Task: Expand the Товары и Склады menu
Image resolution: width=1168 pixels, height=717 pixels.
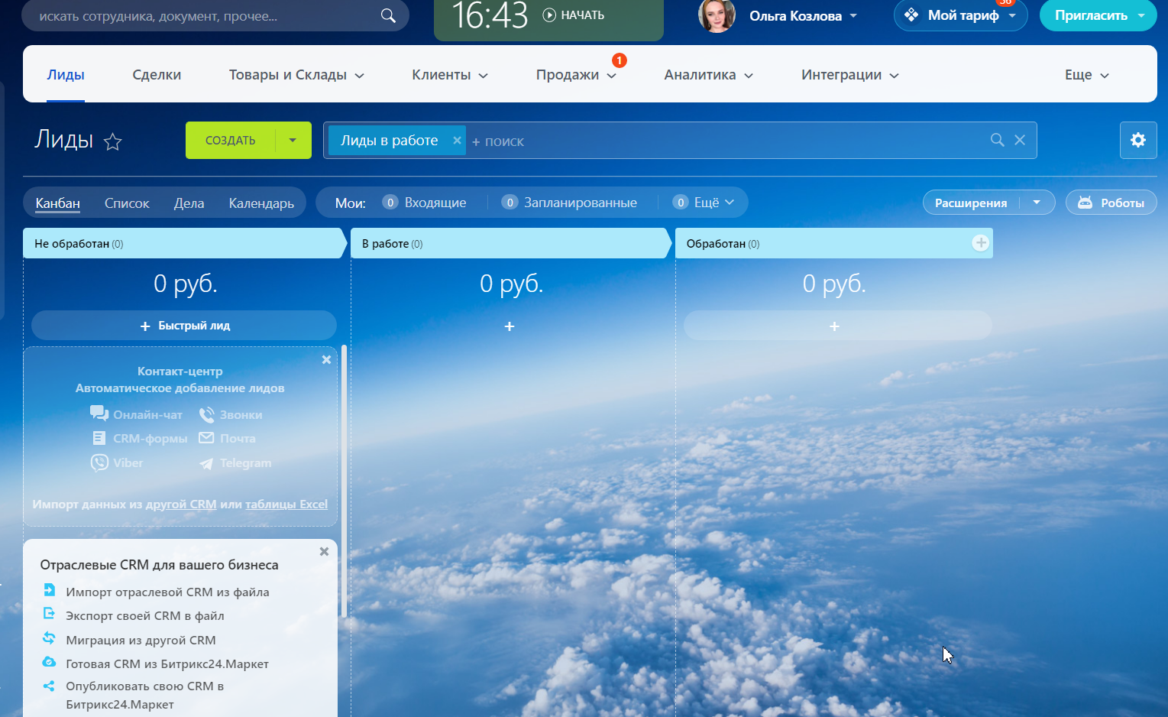Action: (x=296, y=75)
